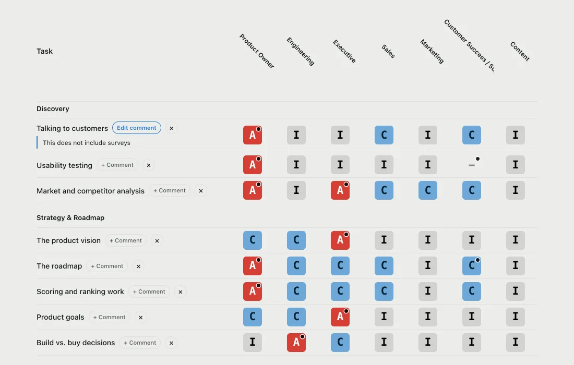Add comment to Scoring and ranking work

(x=149, y=292)
